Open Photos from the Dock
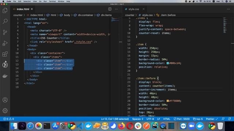Image resolution: width=234 pixels, height=131 pixels. click(38, 126)
